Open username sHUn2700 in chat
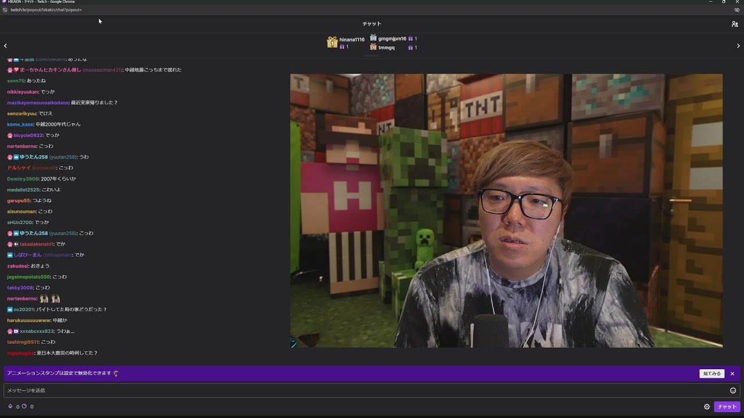 (20, 222)
